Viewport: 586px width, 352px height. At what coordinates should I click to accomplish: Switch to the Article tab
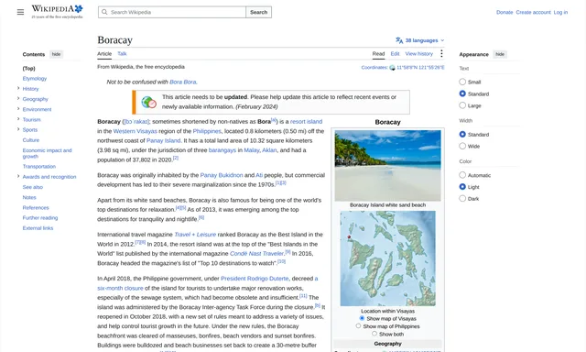104,54
